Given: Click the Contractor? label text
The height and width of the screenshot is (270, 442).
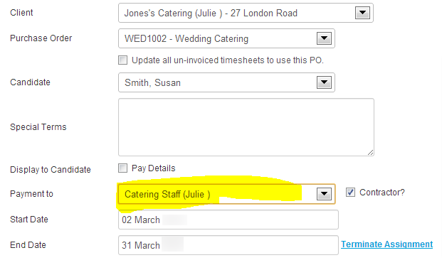Looking at the screenshot, I should (x=382, y=193).
